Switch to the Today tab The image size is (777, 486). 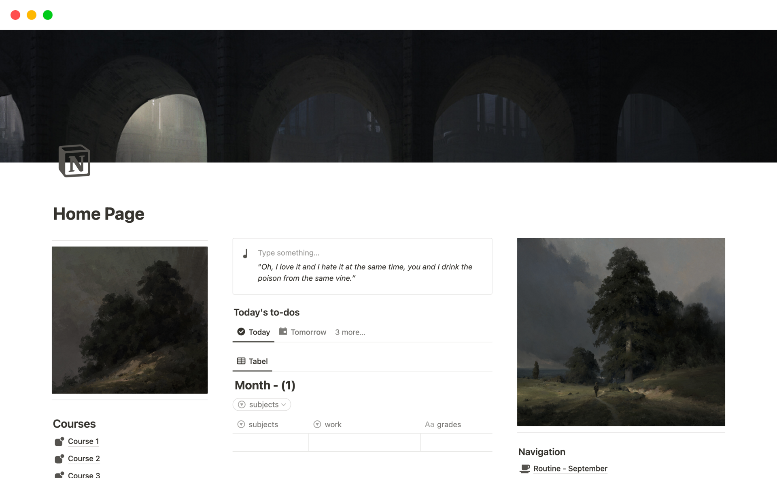[x=254, y=332]
